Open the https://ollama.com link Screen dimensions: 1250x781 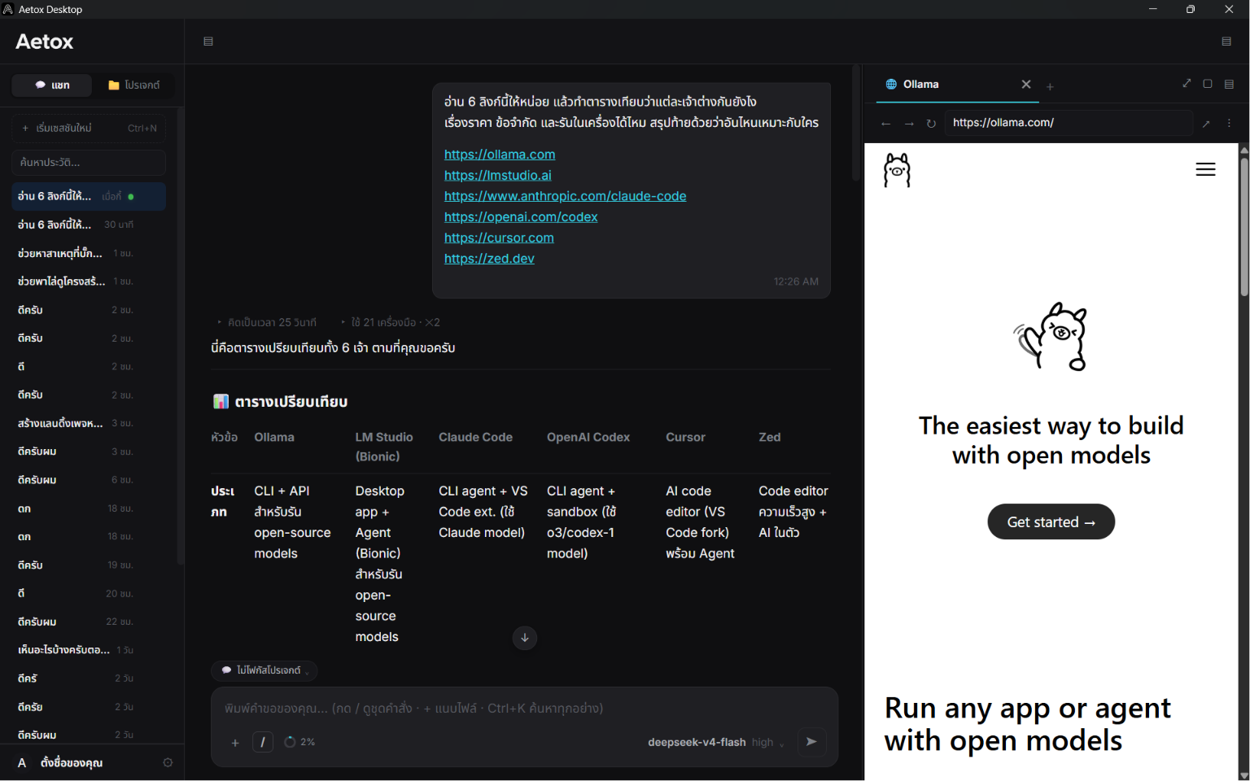point(500,155)
